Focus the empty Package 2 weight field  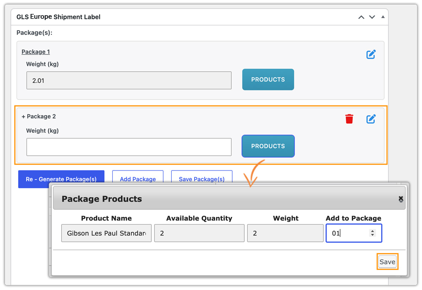click(129, 147)
